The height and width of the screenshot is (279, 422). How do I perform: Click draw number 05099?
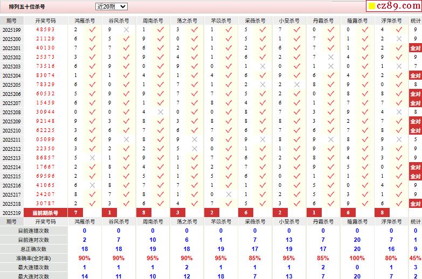(45, 139)
